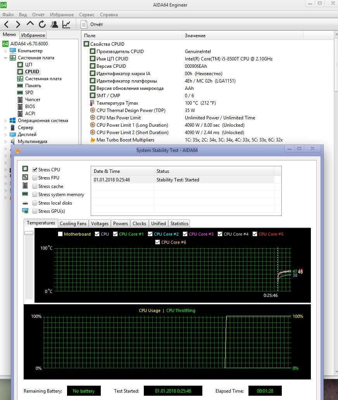
Task: Enable the Stress system memory checkbox
Action: [35, 195]
